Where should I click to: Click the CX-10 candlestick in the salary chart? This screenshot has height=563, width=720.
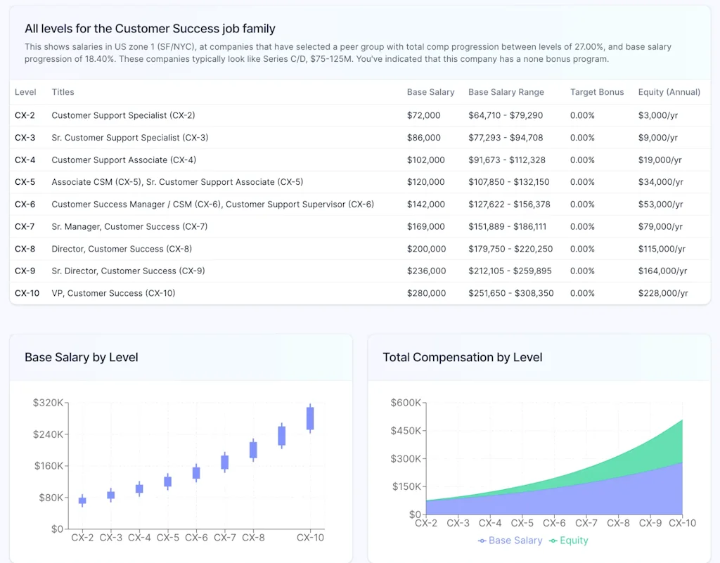click(x=309, y=420)
